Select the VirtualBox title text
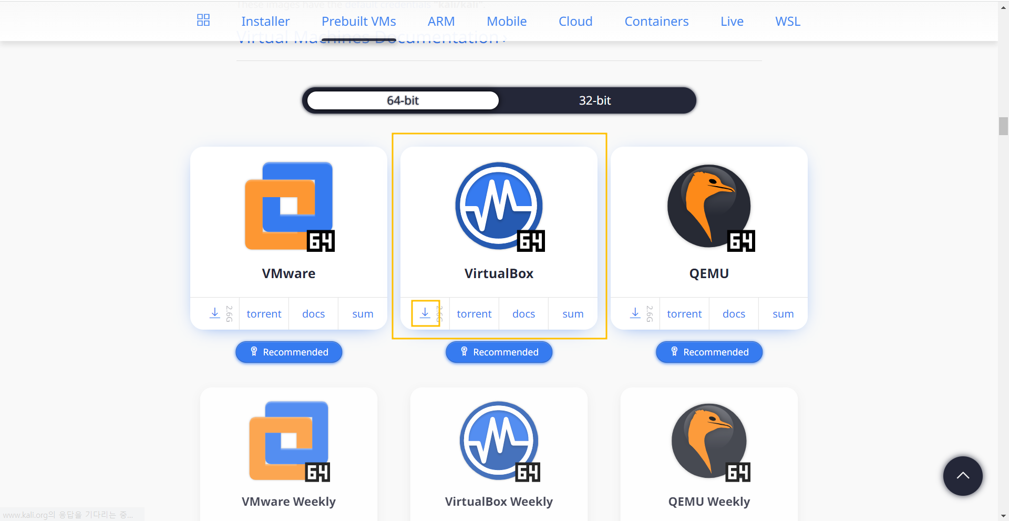This screenshot has width=1009, height=521. click(499, 274)
